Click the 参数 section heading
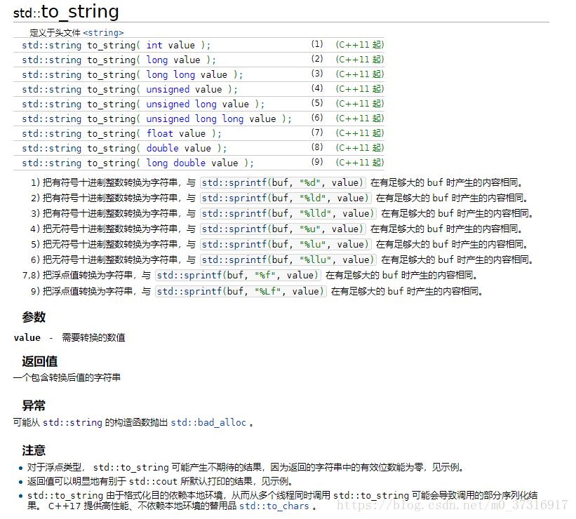 click(34, 316)
